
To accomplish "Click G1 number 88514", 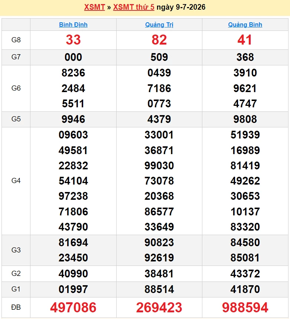I will coord(159,289).
